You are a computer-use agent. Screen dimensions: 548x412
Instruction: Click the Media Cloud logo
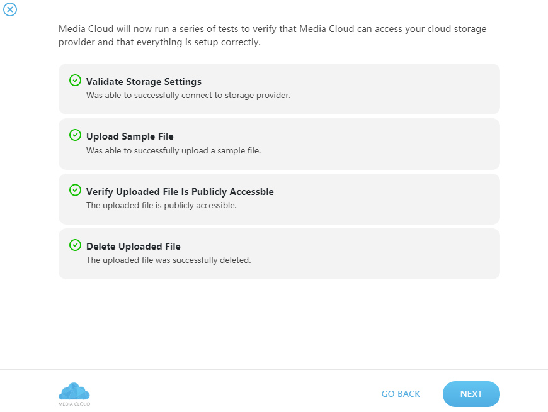coord(74,391)
